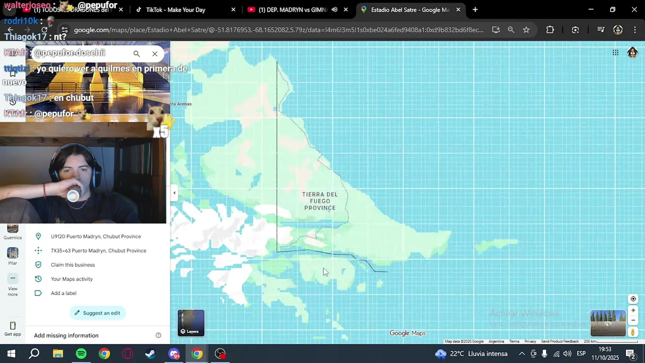Open the Google apps grid

615,52
